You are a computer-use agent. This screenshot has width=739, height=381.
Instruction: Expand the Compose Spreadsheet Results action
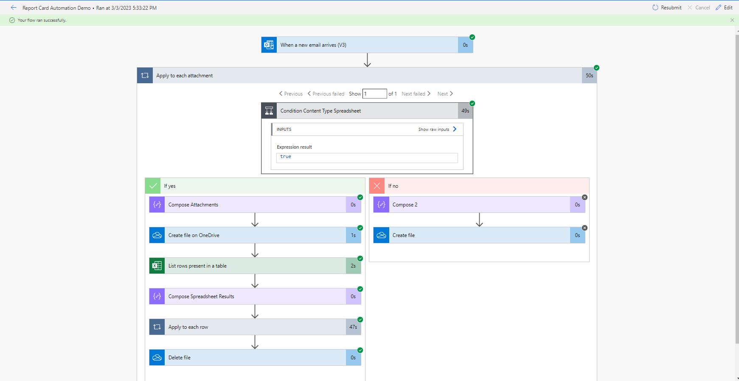click(255, 296)
